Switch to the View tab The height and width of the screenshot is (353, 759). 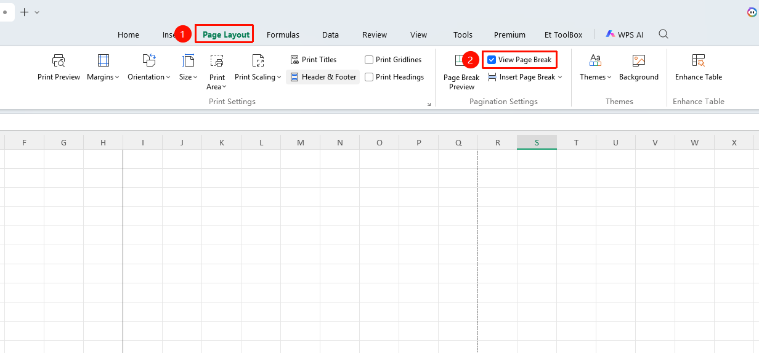pyautogui.click(x=419, y=34)
